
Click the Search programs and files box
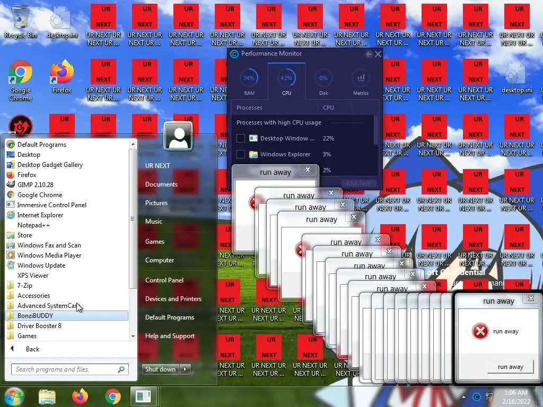coord(69,369)
